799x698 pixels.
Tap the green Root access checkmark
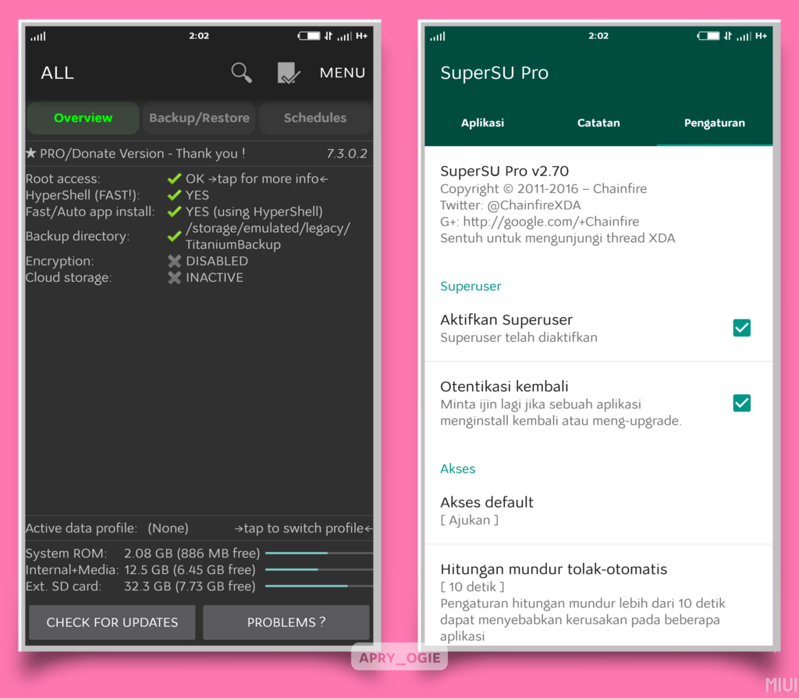coord(174,179)
